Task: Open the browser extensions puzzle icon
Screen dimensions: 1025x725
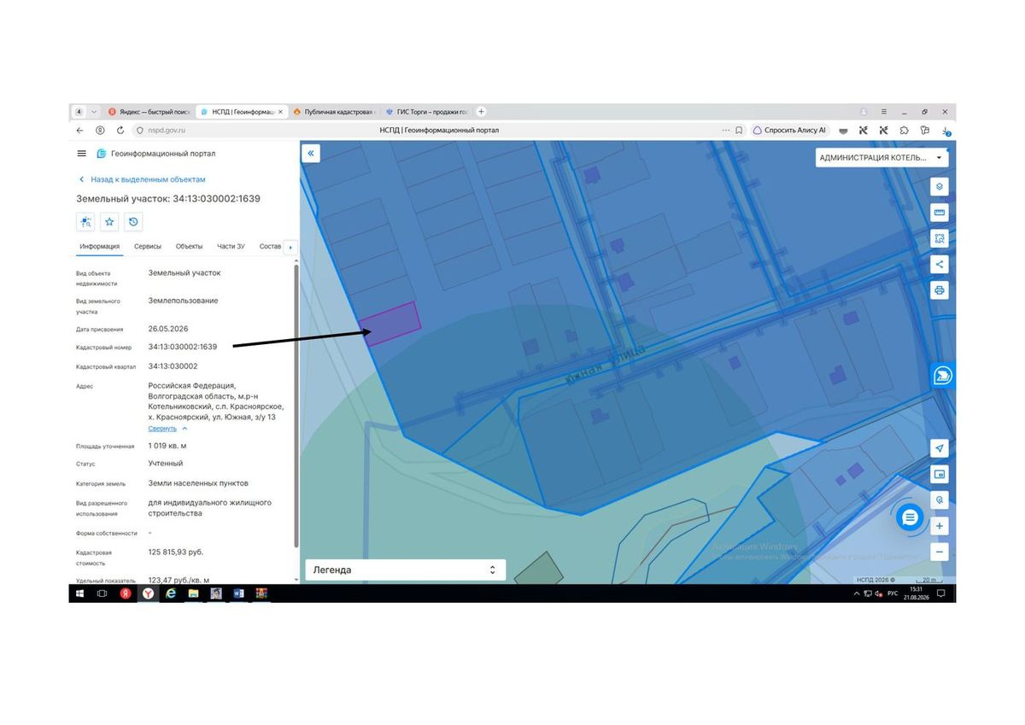Action: click(905, 131)
